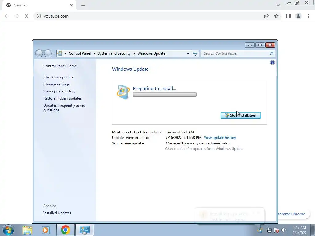Viewport: 315px width, 236px height.
Task: Click Chrome forward arrow
Action: click(17, 16)
